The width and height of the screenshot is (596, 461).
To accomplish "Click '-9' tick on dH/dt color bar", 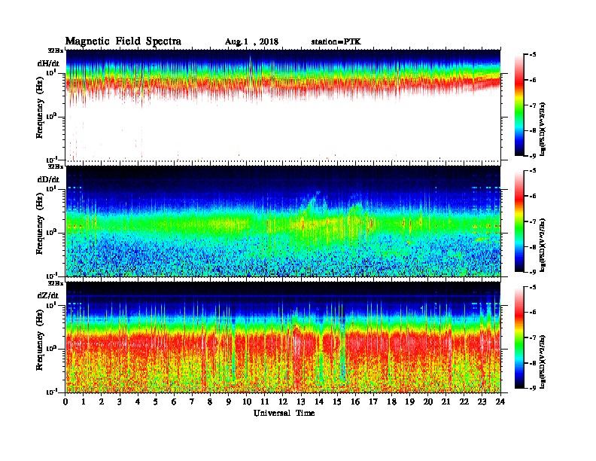I will 533,156.
